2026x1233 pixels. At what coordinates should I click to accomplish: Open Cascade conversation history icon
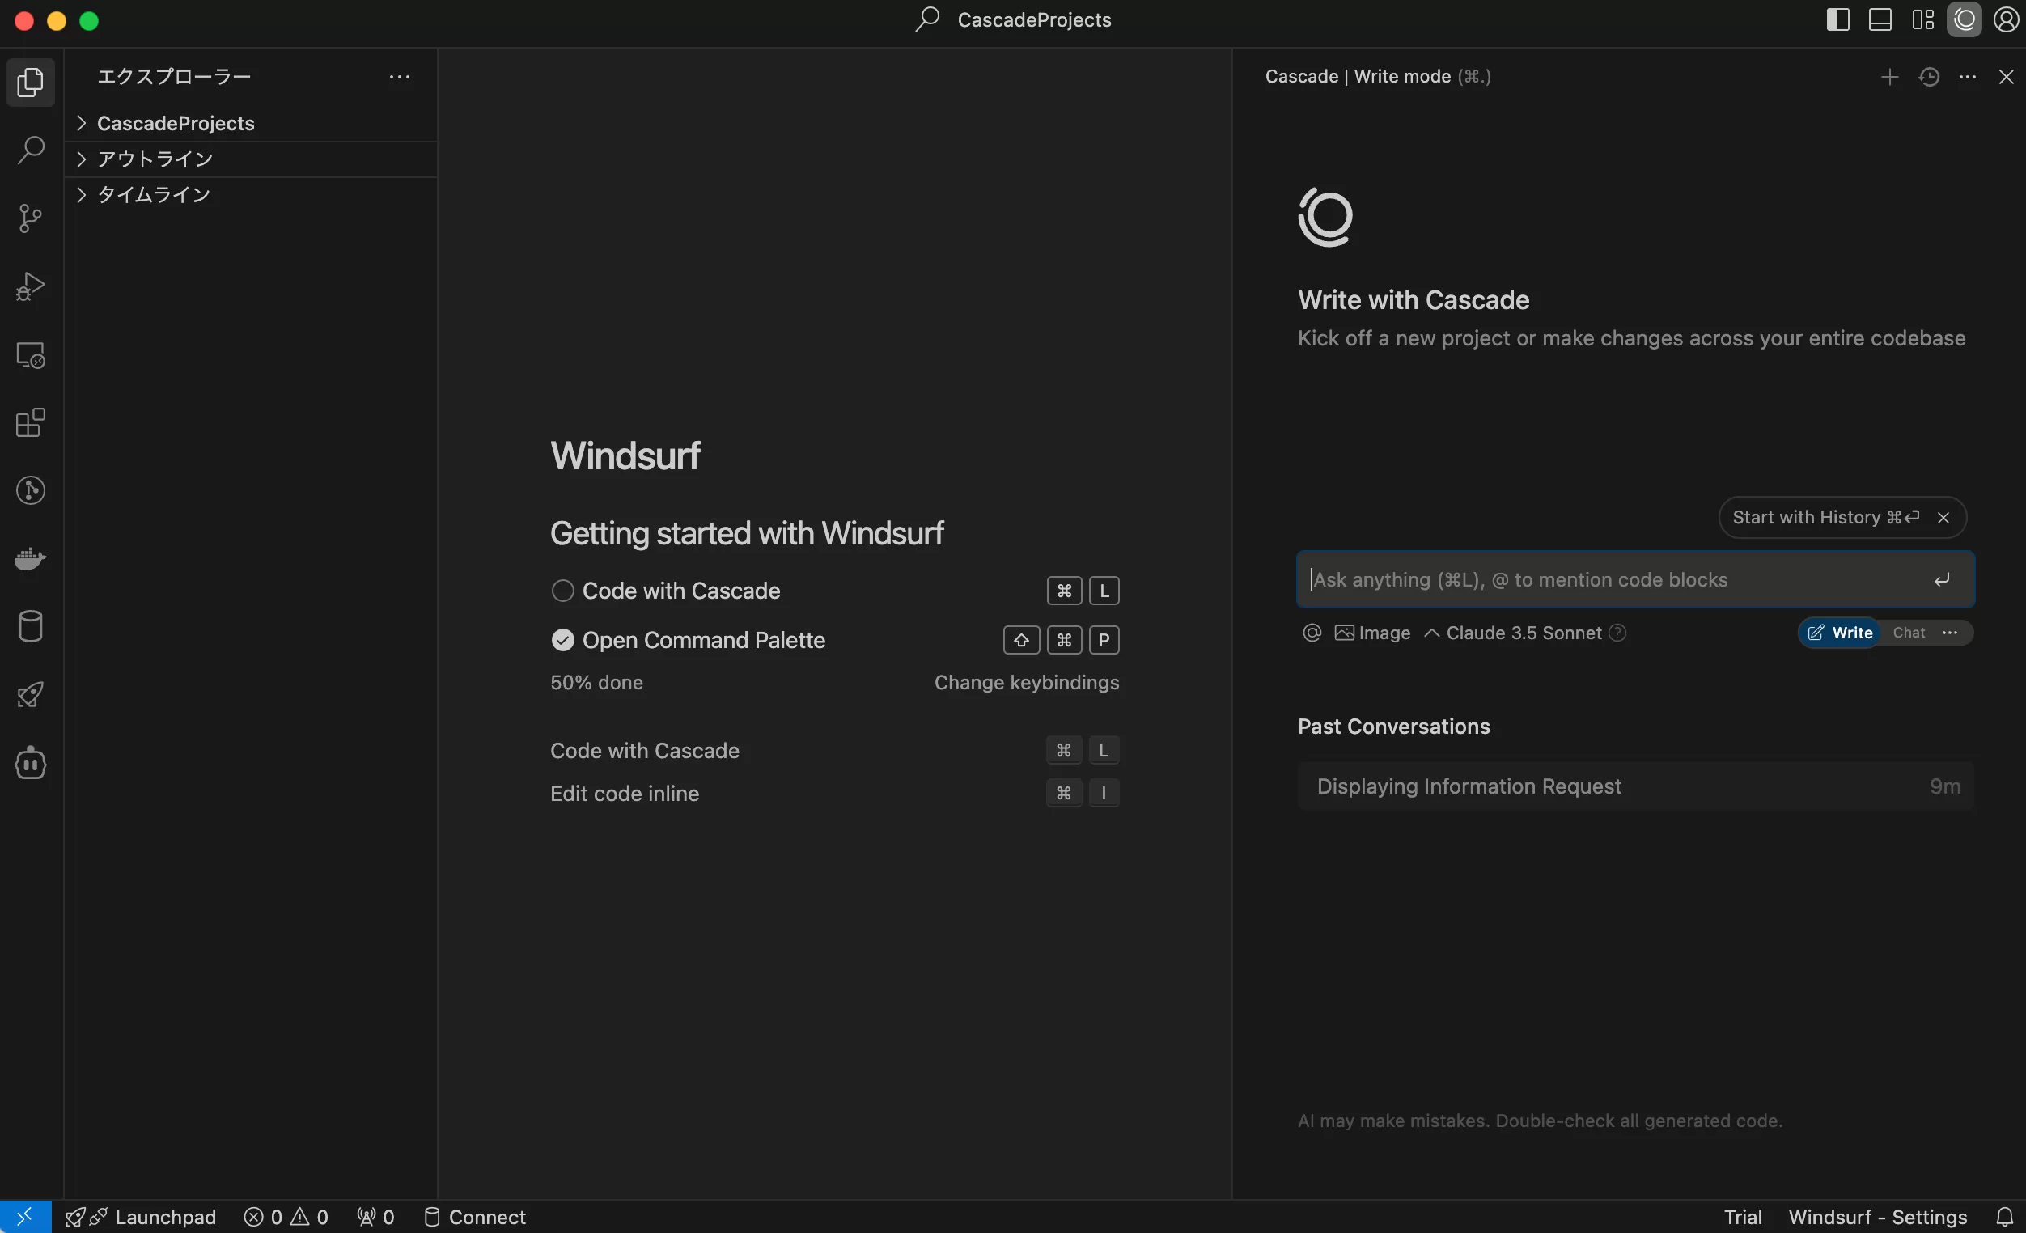pos(1929,76)
